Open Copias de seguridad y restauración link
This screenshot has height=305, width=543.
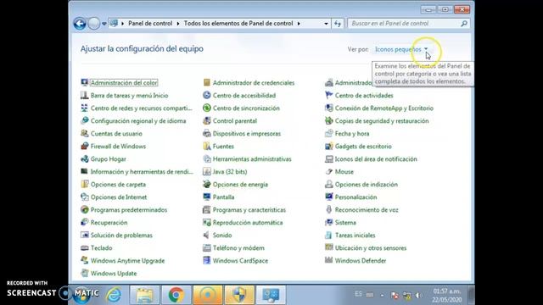[382, 121]
